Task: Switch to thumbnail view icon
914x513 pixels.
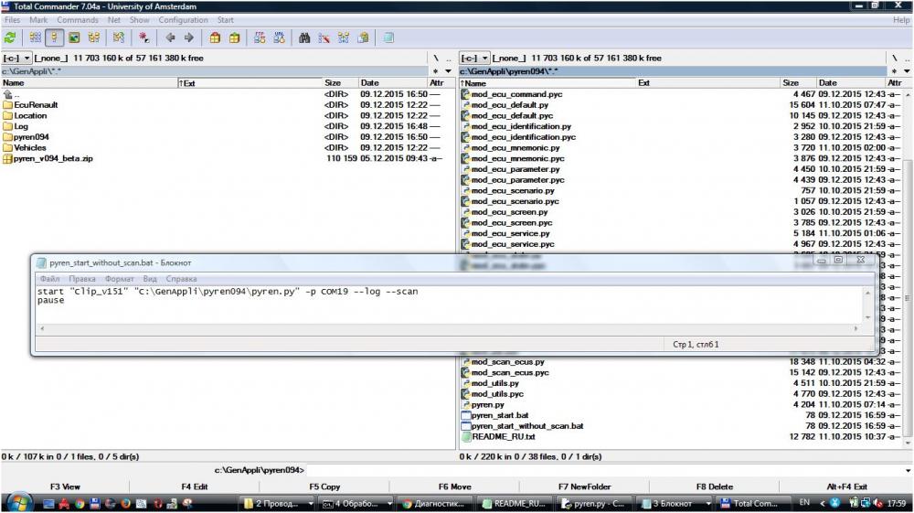Action: coord(74,37)
